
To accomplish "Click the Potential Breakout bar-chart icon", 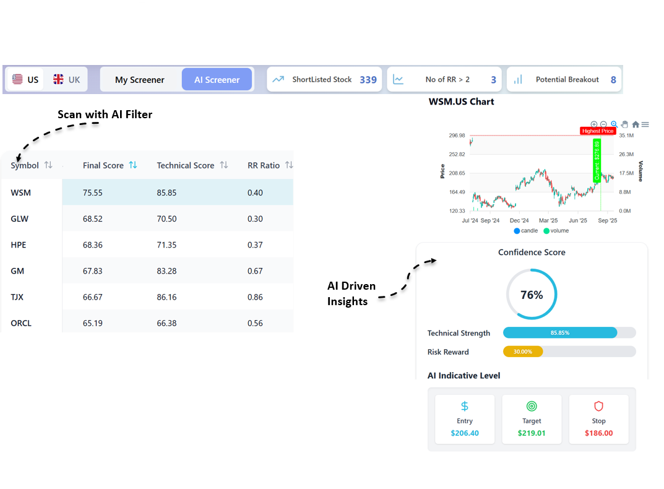I will (x=518, y=79).
